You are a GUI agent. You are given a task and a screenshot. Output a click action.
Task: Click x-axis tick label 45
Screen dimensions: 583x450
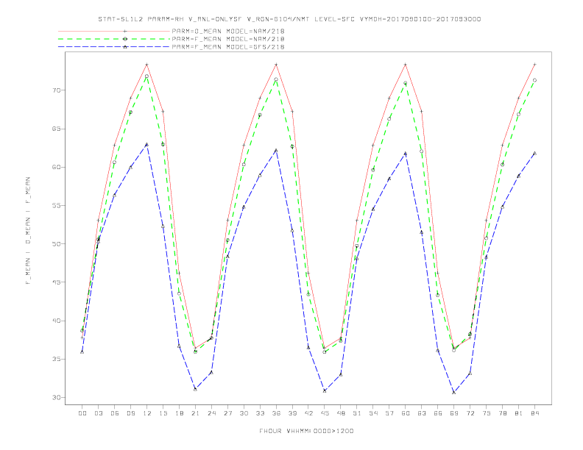point(325,413)
